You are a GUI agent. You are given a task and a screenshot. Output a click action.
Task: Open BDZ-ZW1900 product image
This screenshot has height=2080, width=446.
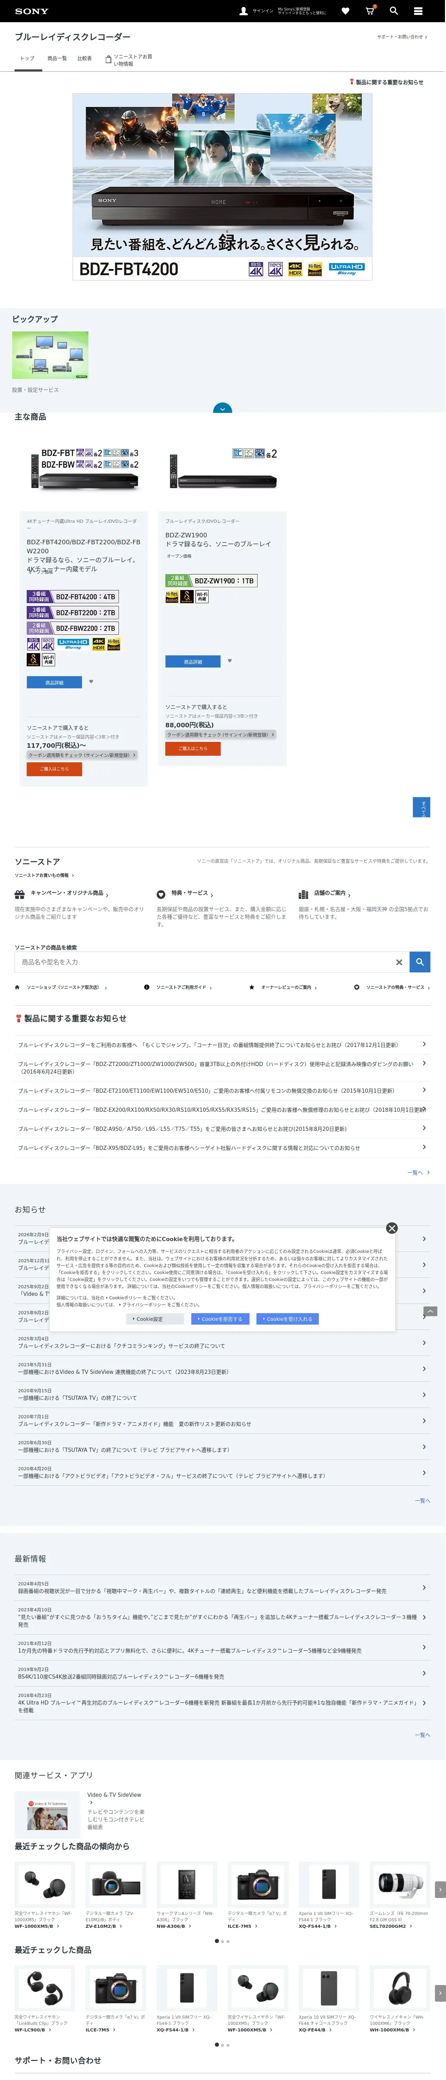pyautogui.click(x=222, y=470)
